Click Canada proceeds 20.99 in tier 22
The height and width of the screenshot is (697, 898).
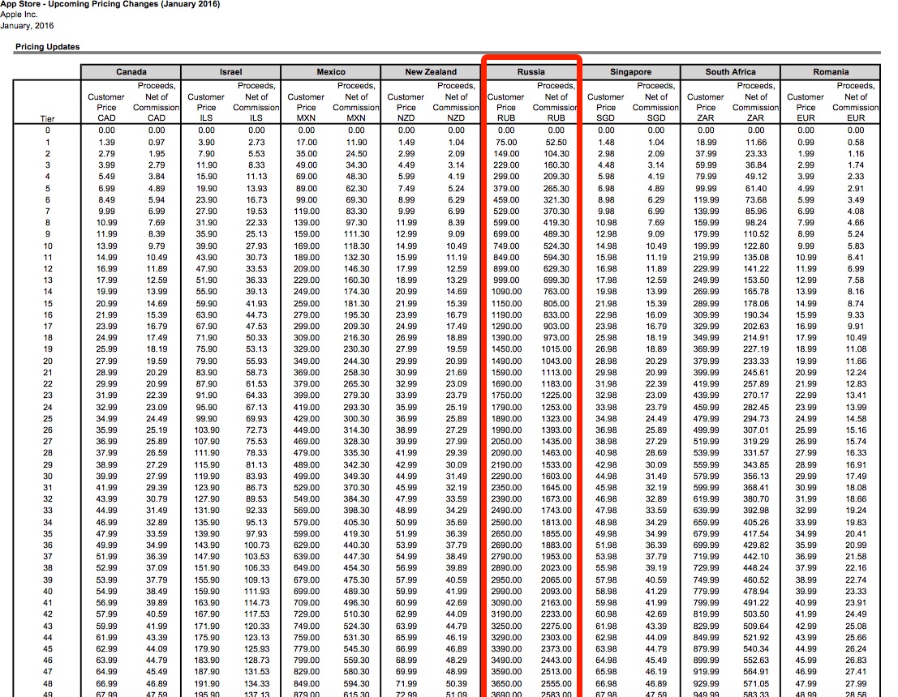(157, 384)
